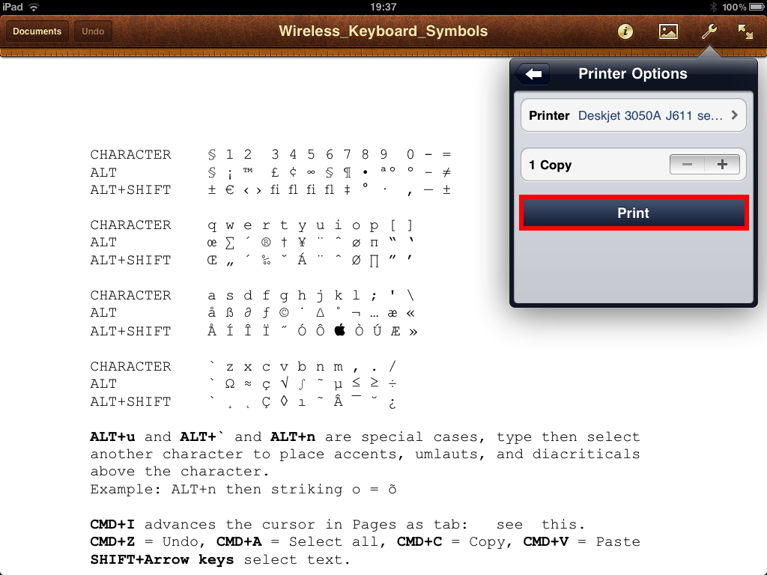The height and width of the screenshot is (575, 767).
Task: Go back using the popover arrow
Action: [533, 74]
